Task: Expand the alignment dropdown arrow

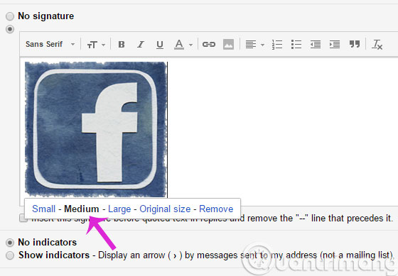Action: pyautogui.click(x=262, y=45)
